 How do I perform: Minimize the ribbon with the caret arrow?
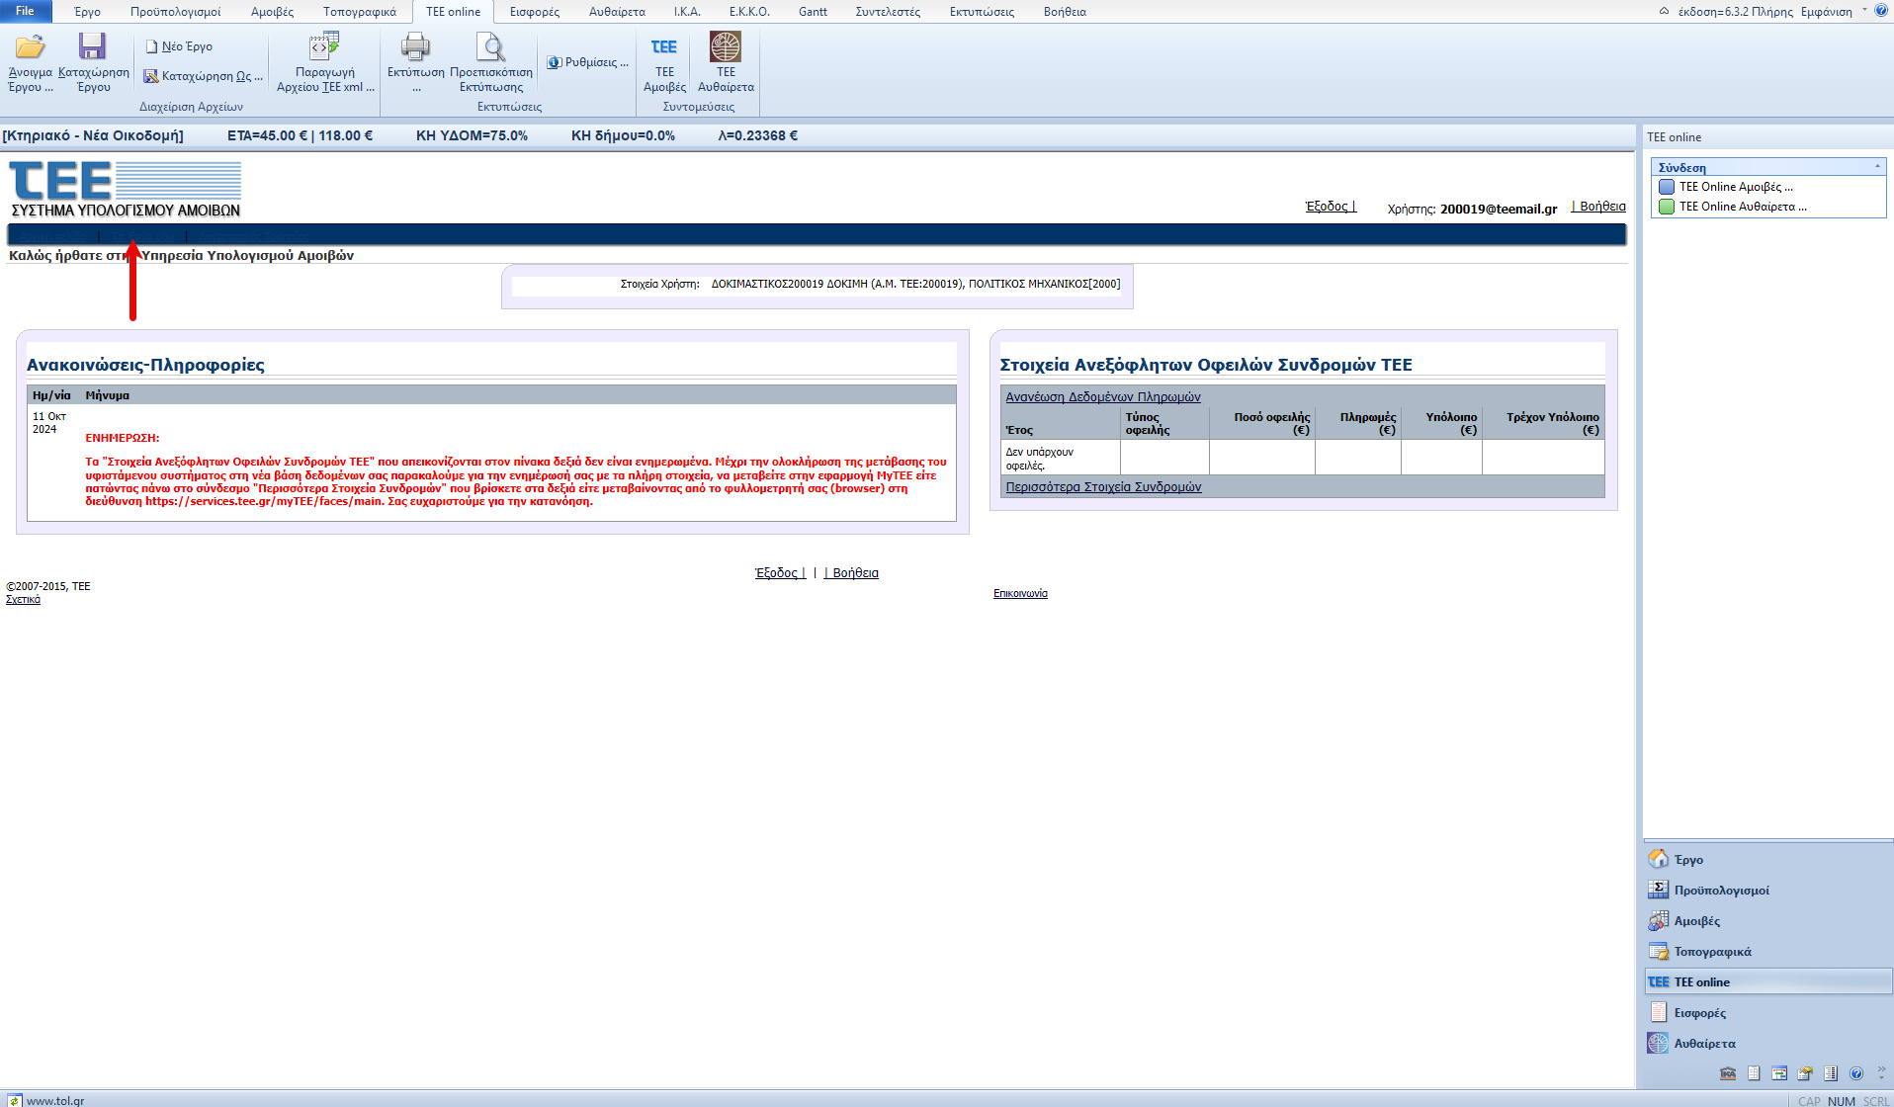pos(1664,12)
